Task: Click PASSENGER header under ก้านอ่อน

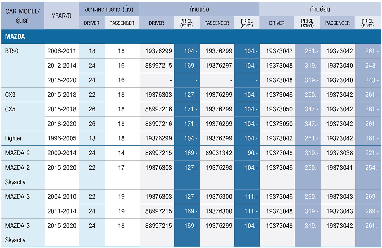Action: point(337,23)
